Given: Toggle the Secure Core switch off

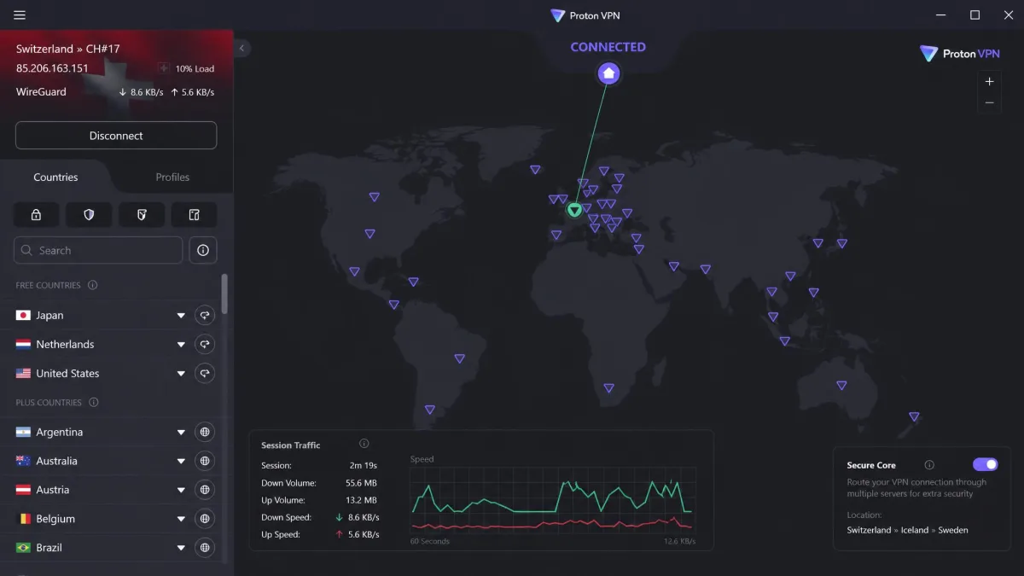Looking at the screenshot, I should [985, 464].
